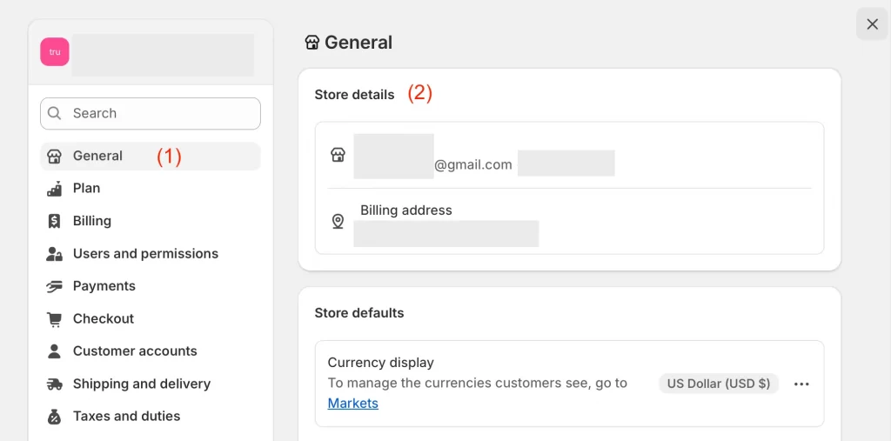Click the Users and permissions icon
Screen dimensions: 891x441
pyautogui.click(x=54, y=253)
